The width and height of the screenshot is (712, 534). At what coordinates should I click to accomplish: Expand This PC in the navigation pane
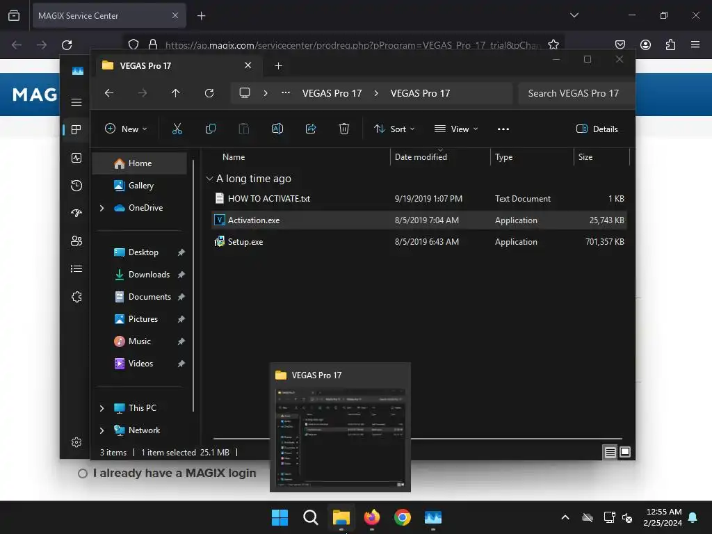[102, 408]
